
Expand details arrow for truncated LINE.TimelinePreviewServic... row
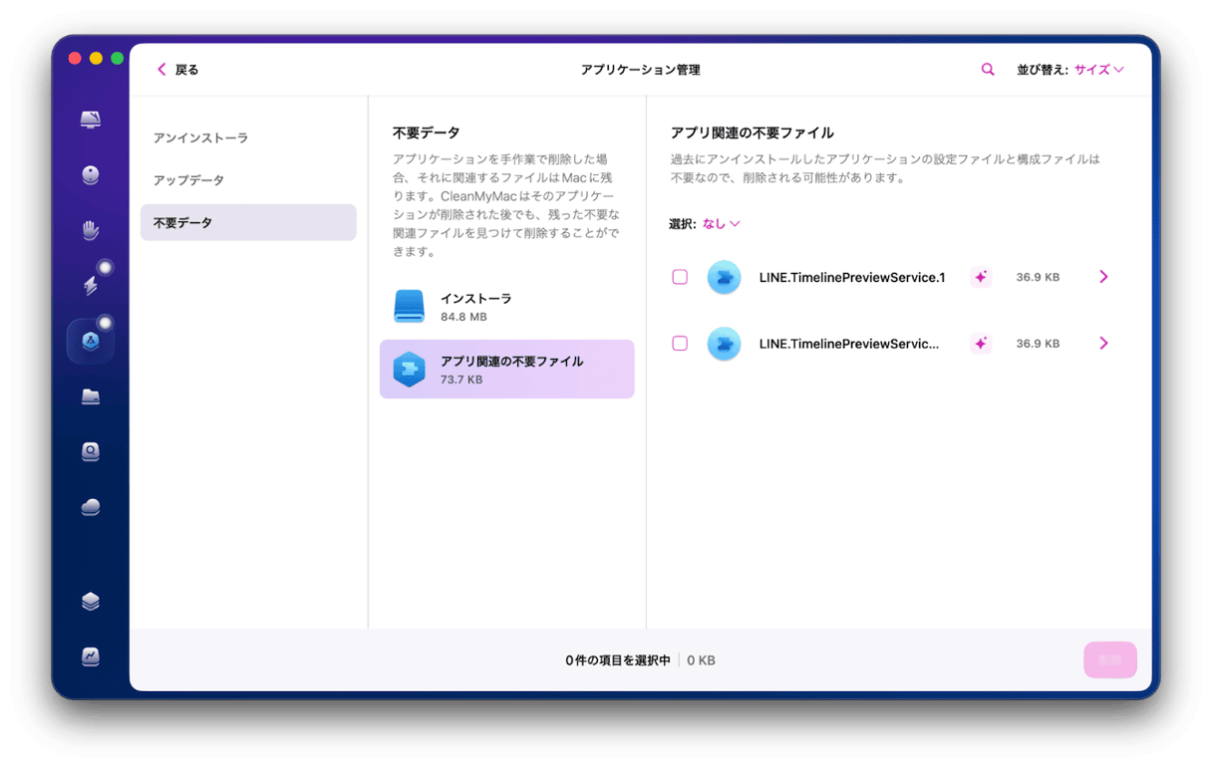click(1103, 344)
